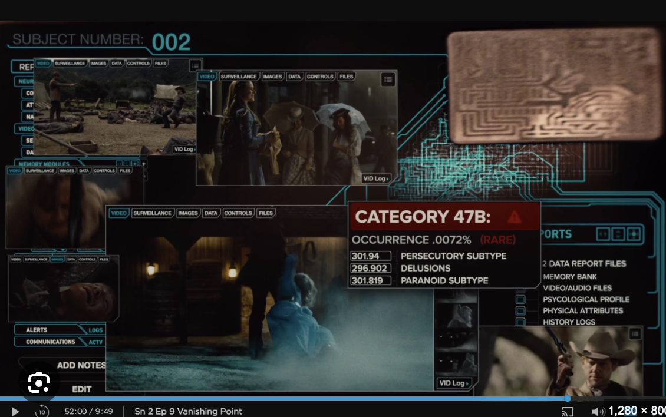Select SURVEILLANCE tab on umbrella ladies panel
The image size is (666, 417).
pyautogui.click(x=239, y=77)
